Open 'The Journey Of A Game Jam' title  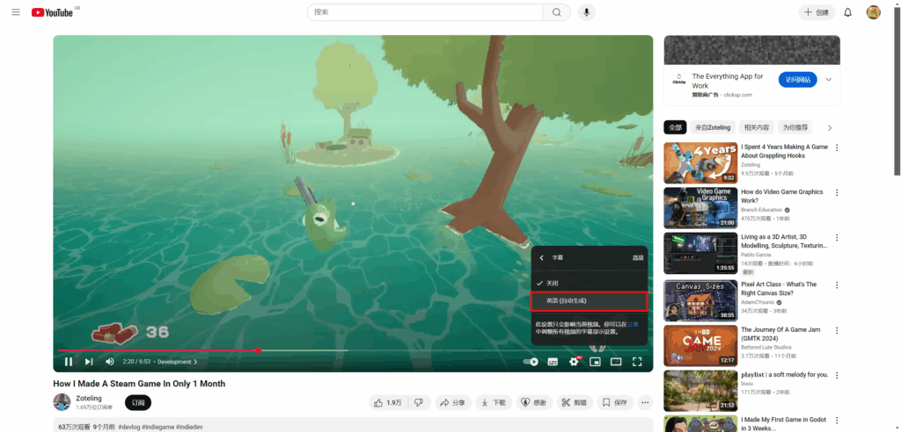782,335
